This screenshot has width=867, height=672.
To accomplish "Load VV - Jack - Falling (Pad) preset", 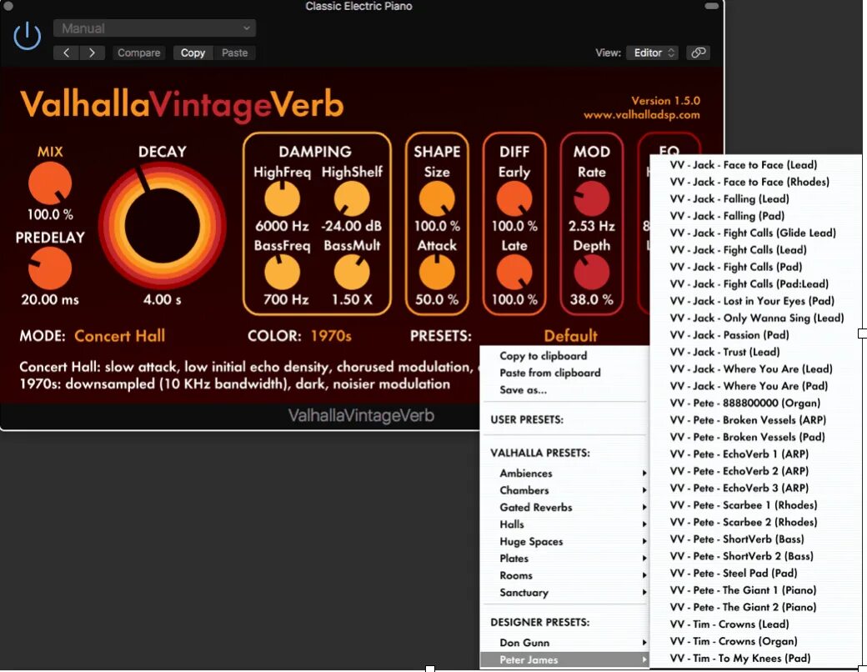I will click(x=756, y=216).
